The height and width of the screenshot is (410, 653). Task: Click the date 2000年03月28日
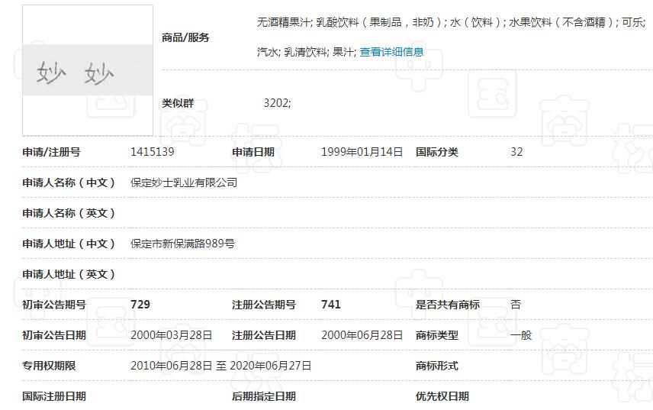(x=172, y=335)
